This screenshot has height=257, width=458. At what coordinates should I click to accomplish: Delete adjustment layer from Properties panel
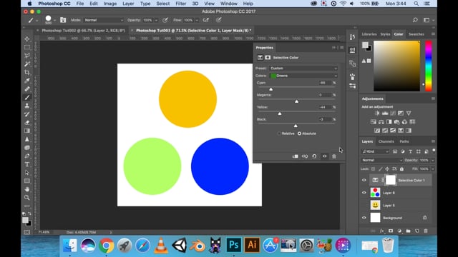click(334, 156)
